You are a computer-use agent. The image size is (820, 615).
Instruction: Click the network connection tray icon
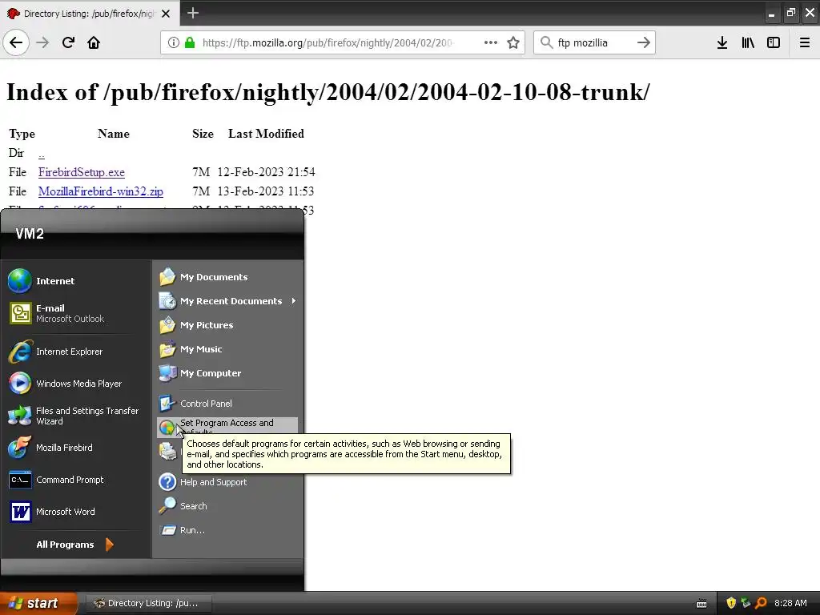coord(746,603)
